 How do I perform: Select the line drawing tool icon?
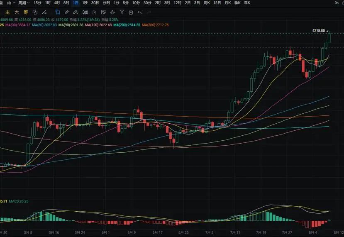point(44,12)
